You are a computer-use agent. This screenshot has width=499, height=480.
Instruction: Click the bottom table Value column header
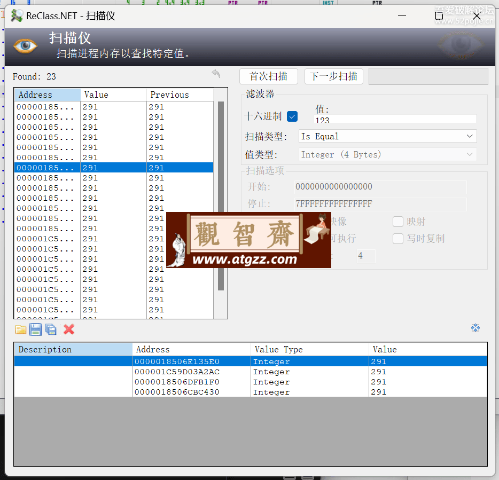[428, 350]
